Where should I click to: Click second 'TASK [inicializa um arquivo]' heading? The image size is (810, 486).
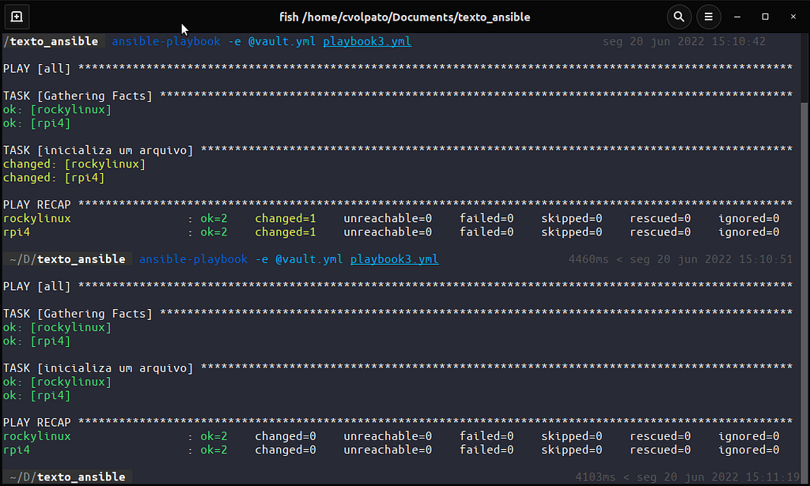pyautogui.click(x=98, y=367)
